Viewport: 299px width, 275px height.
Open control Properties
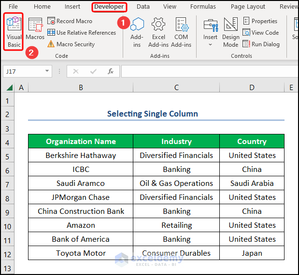pyautogui.click(x=260, y=21)
